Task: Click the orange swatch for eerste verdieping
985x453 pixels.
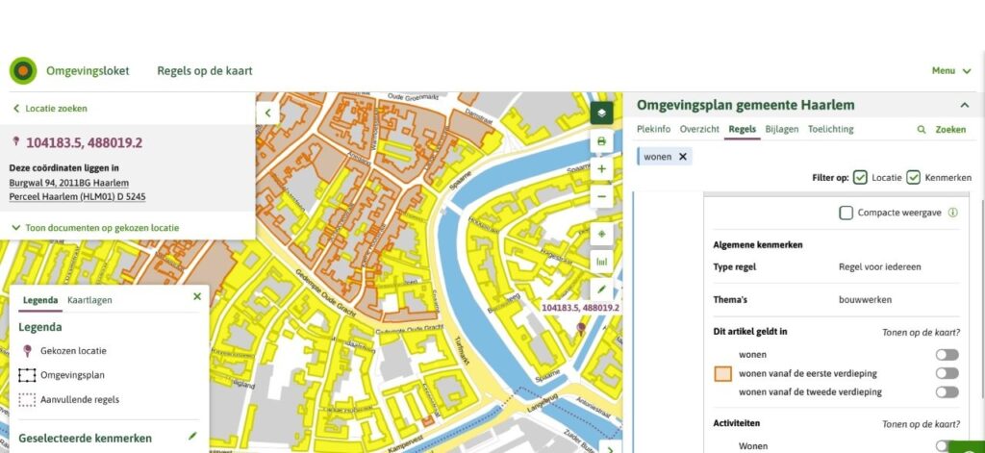Action: click(723, 374)
